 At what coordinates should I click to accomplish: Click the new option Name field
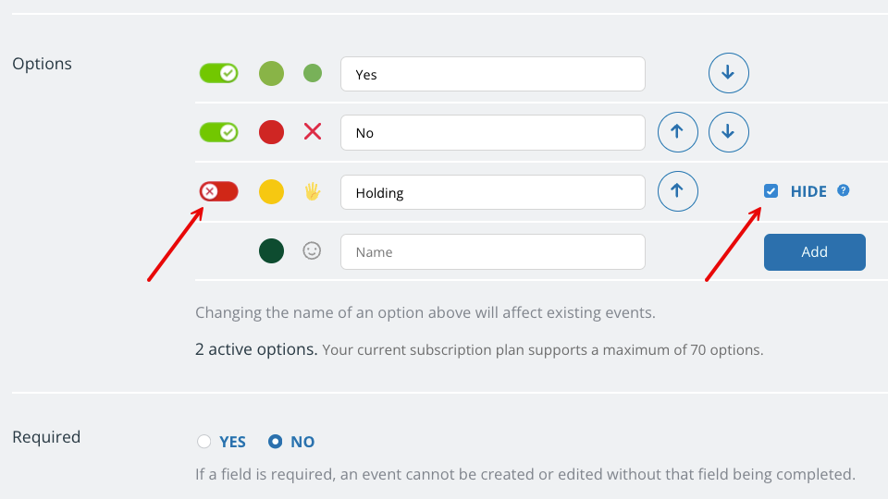(493, 251)
